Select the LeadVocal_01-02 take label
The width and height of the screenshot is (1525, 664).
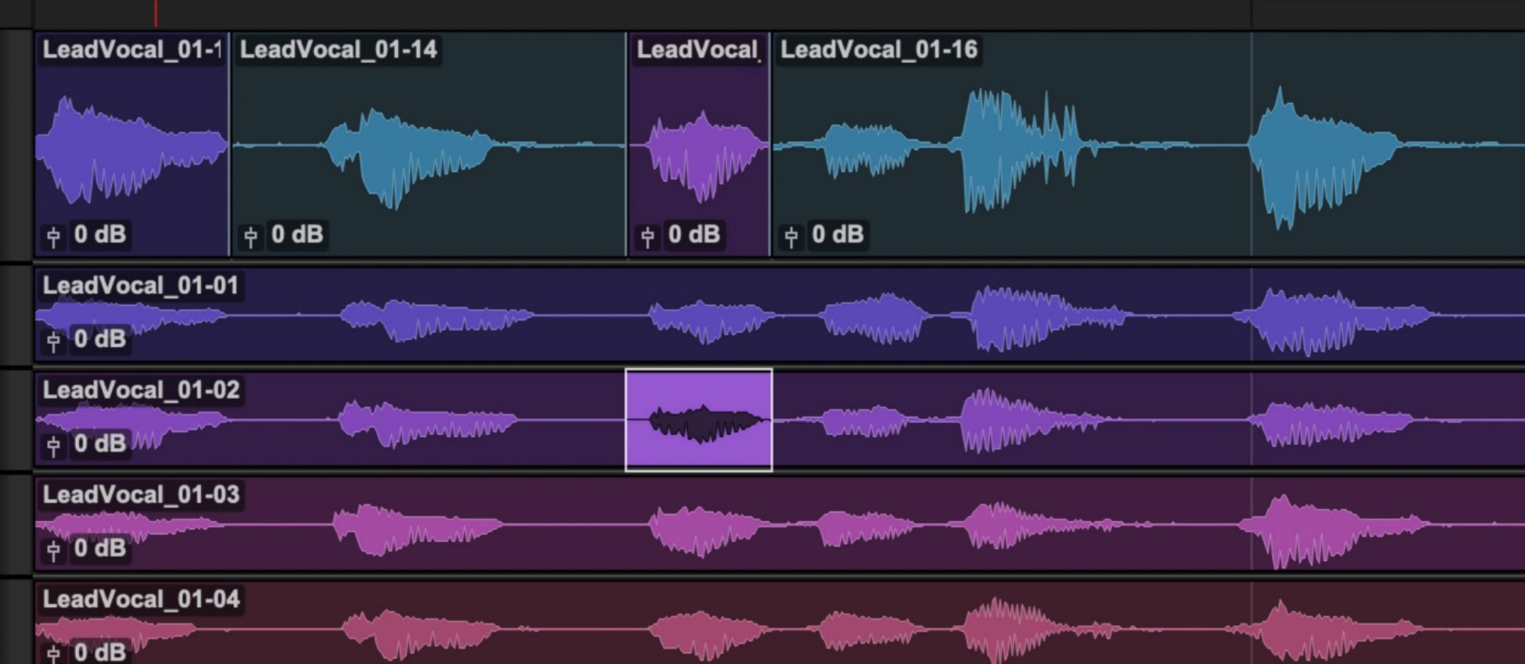[x=141, y=390]
